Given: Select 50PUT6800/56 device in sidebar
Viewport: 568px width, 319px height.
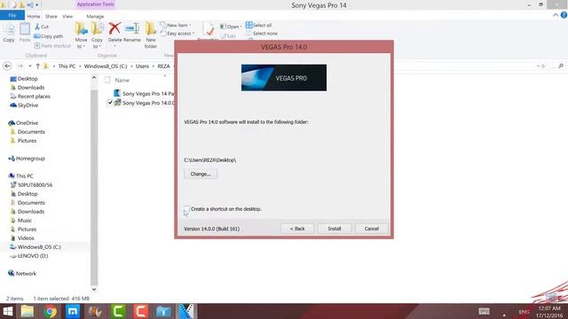Looking at the screenshot, I should [x=32, y=185].
